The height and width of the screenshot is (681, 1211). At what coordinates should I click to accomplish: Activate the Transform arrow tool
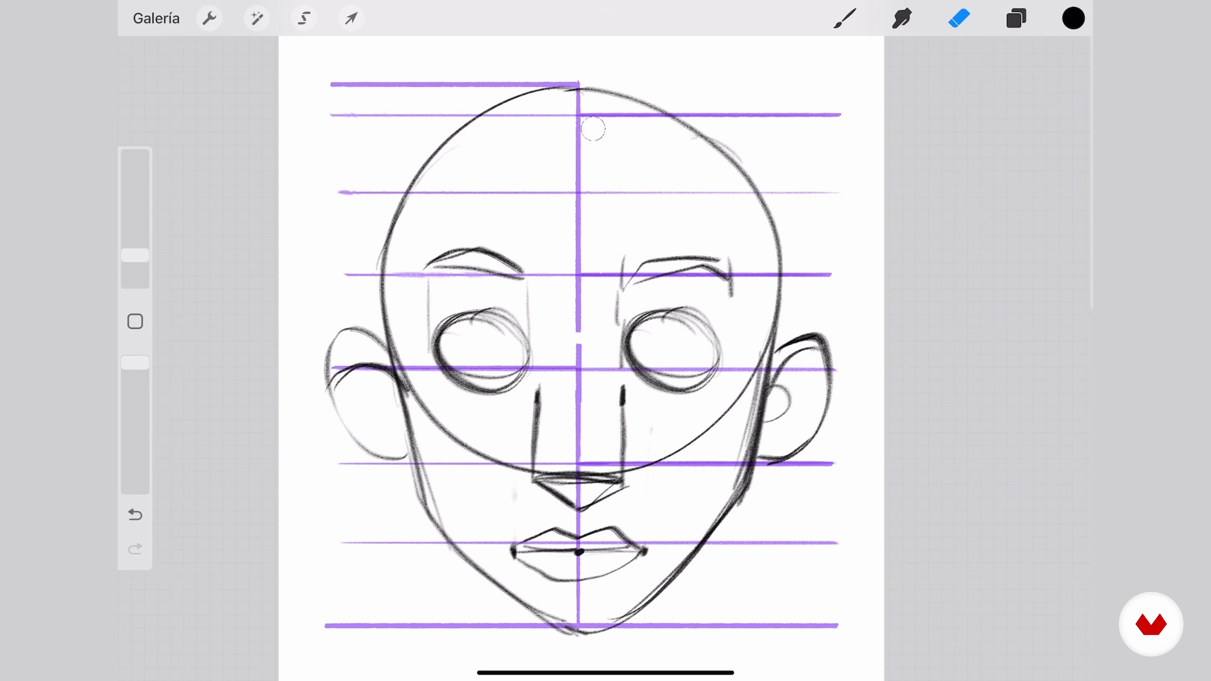click(351, 18)
